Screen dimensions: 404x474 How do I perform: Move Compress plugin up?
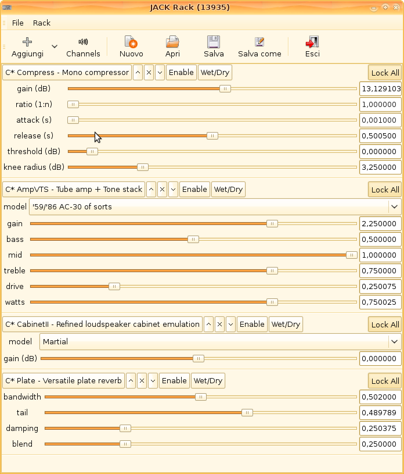[138, 73]
